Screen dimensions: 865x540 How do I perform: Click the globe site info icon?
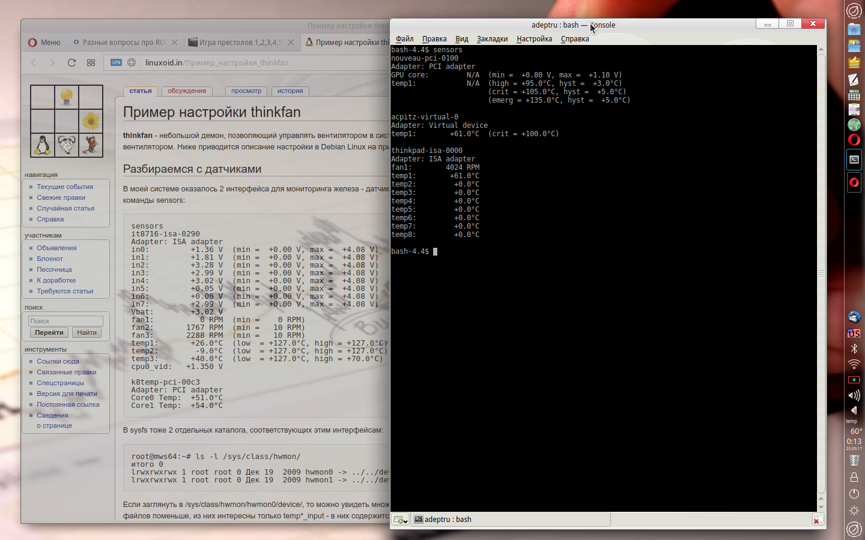pos(132,62)
